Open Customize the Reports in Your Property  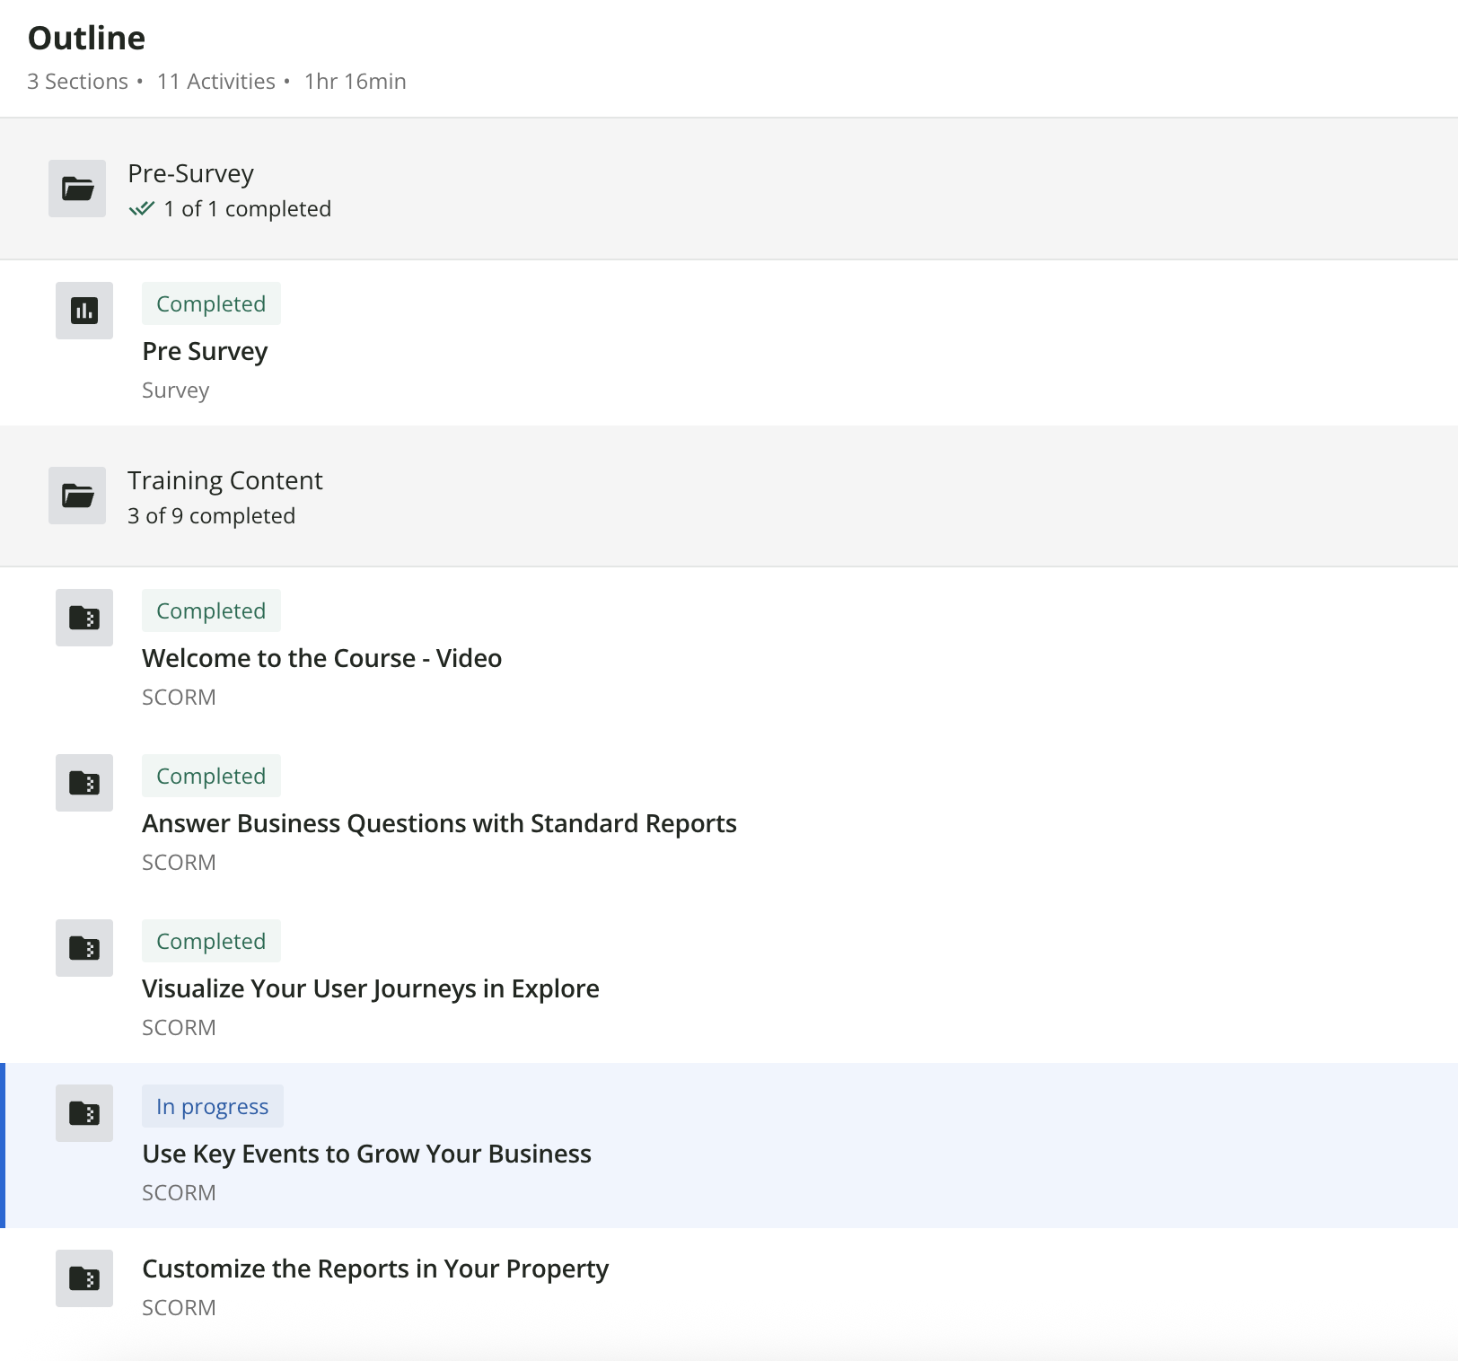click(375, 1269)
